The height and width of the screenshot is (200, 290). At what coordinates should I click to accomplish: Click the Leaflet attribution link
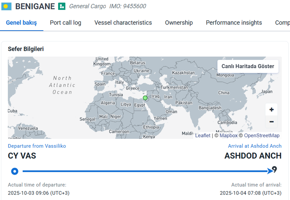pyautogui.click(x=203, y=135)
